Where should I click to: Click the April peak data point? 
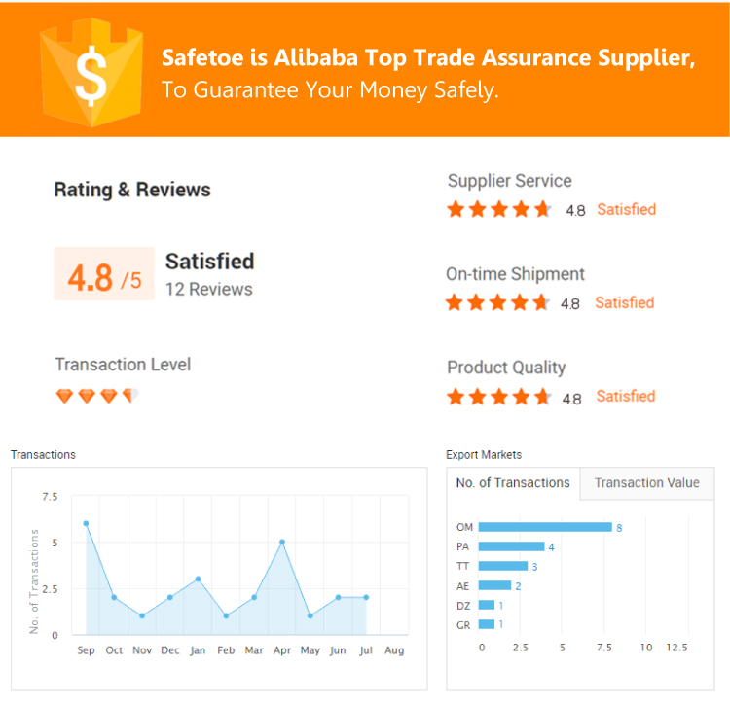[282, 542]
